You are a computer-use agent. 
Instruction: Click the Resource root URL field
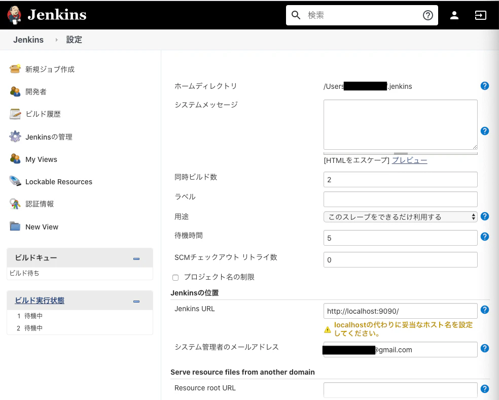(x=400, y=390)
